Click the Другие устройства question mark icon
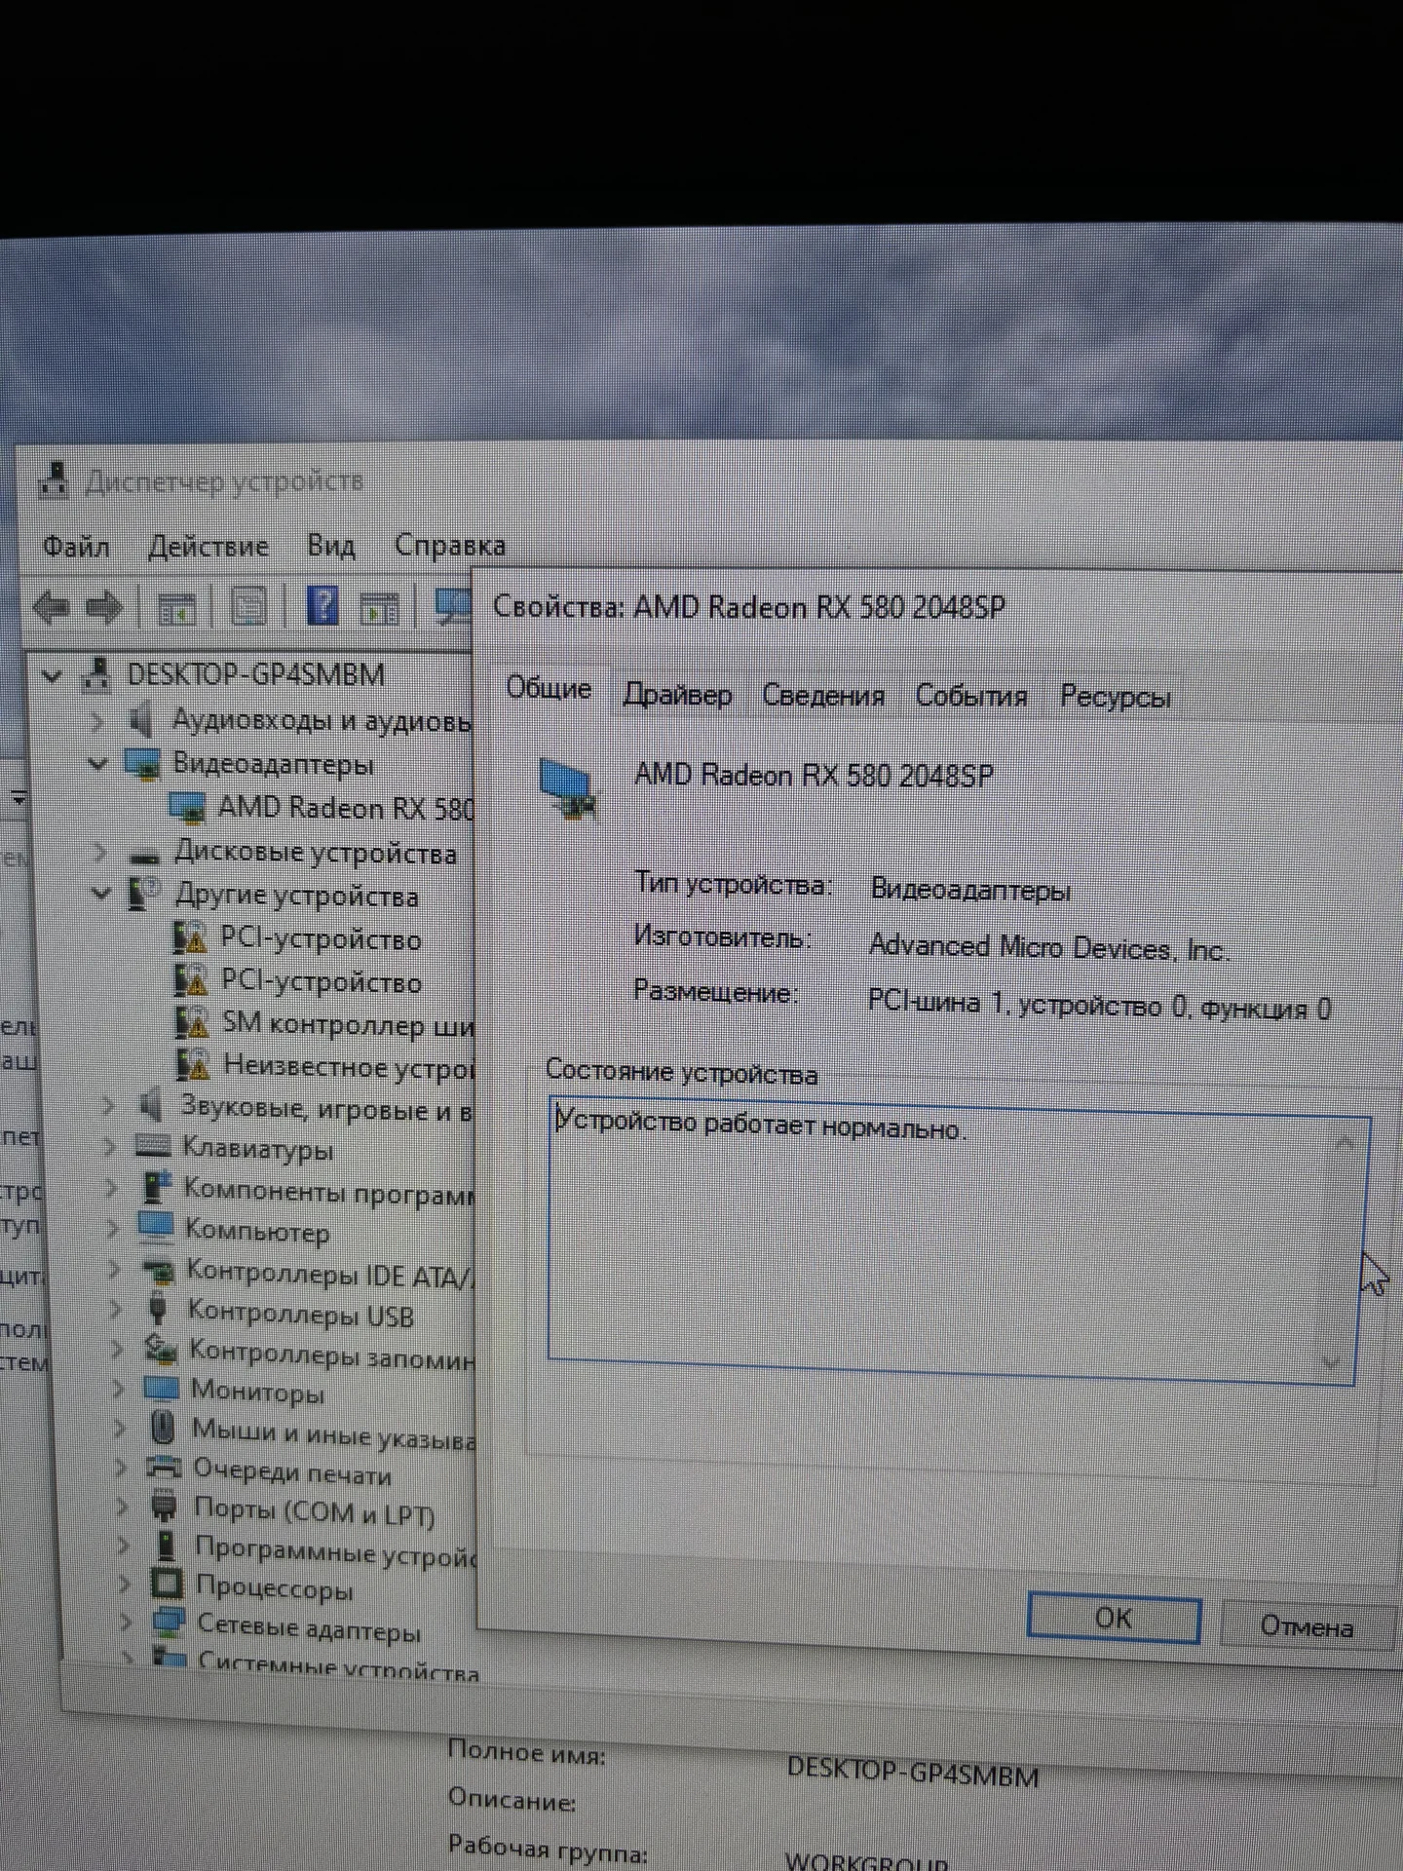Viewport: 1403px width, 1871px height. [x=144, y=893]
